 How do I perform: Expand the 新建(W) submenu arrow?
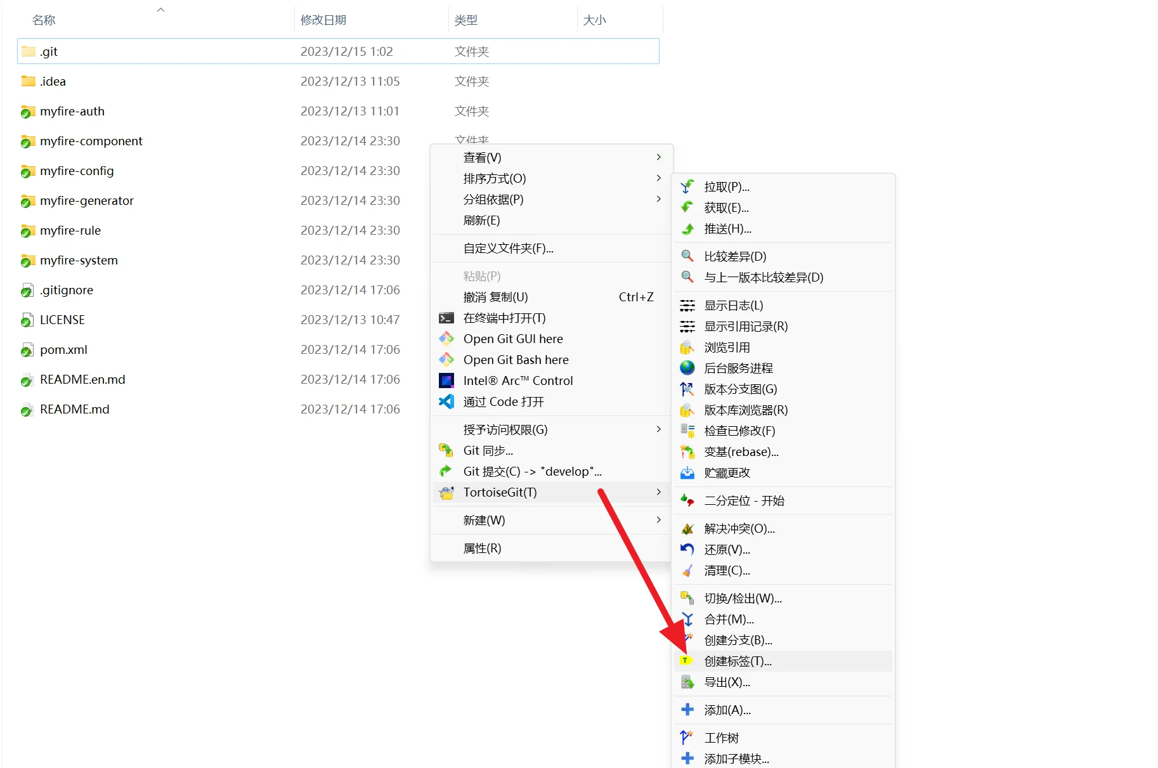(658, 520)
